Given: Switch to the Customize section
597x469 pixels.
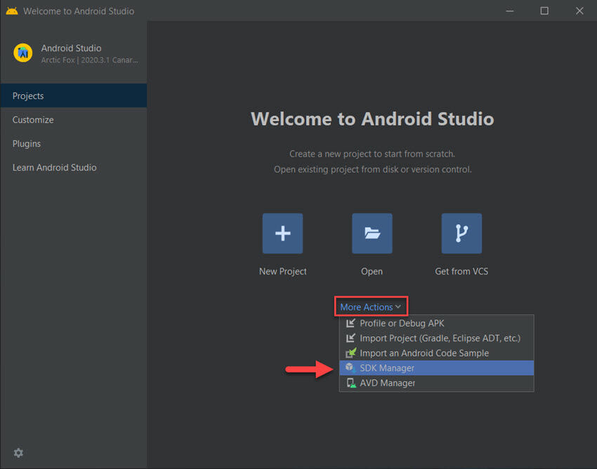Looking at the screenshot, I should click(x=33, y=119).
